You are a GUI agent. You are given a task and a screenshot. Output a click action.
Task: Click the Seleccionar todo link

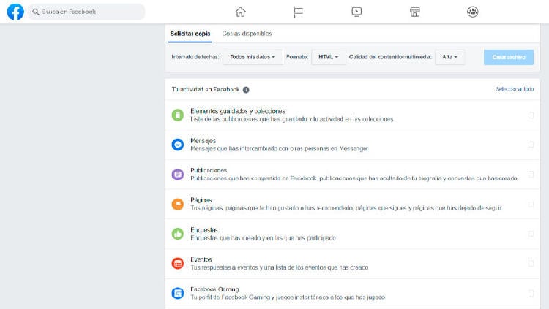[514, 89]
